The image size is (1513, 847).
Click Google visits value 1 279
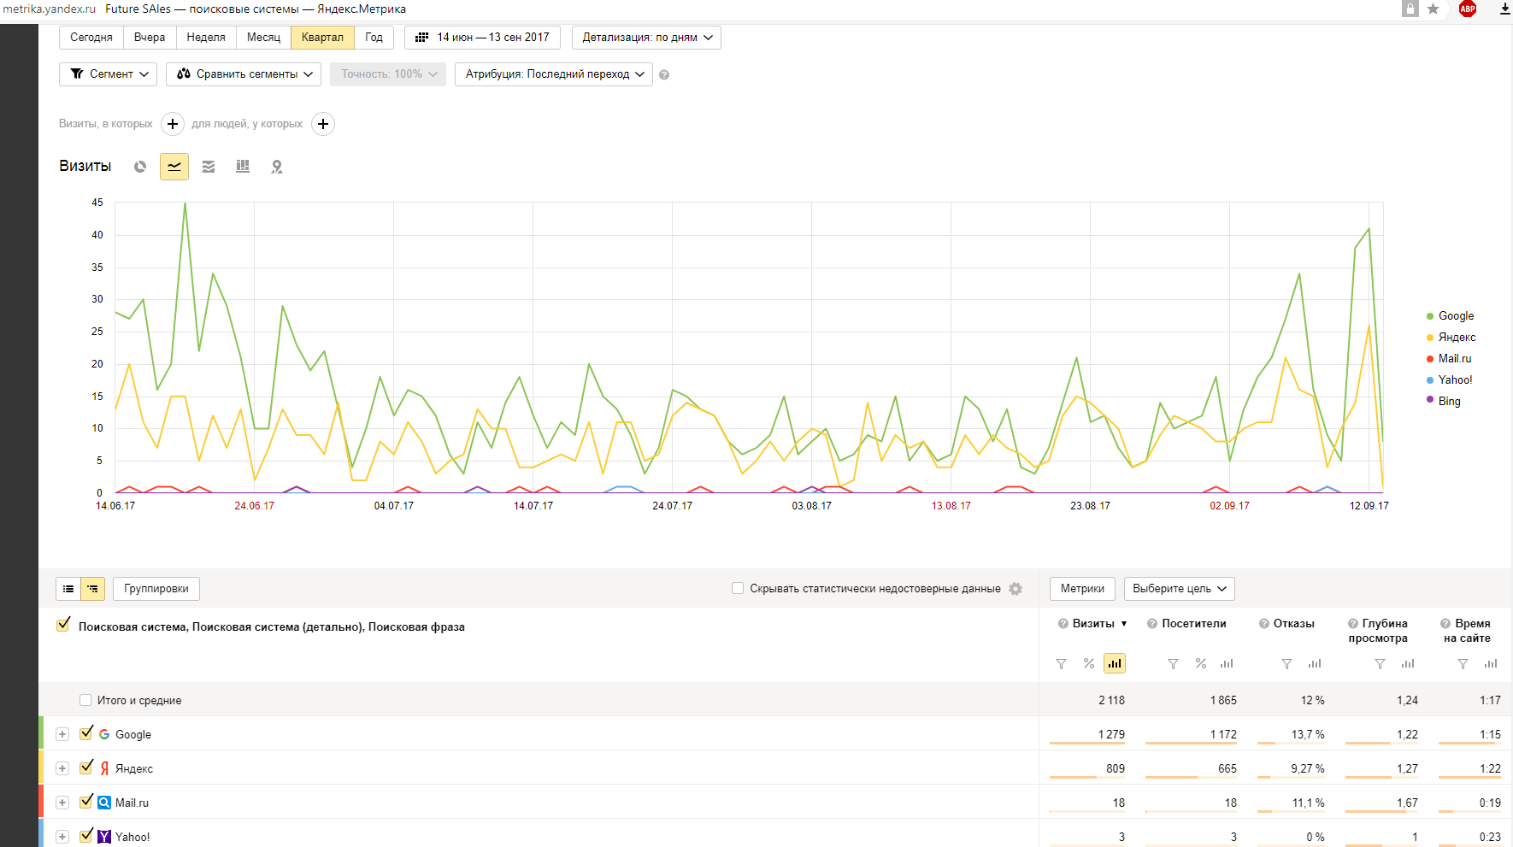(x=1111, y=735)
